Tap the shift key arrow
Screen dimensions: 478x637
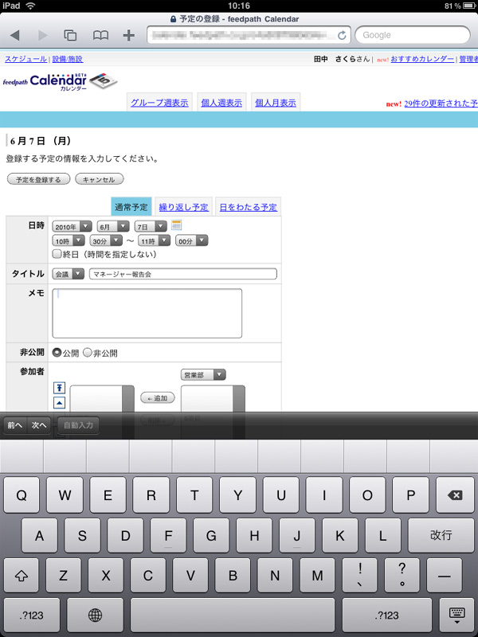tap(22, 575)
